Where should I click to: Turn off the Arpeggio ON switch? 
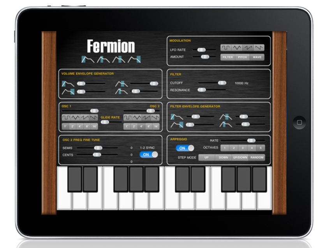(185, 148)
